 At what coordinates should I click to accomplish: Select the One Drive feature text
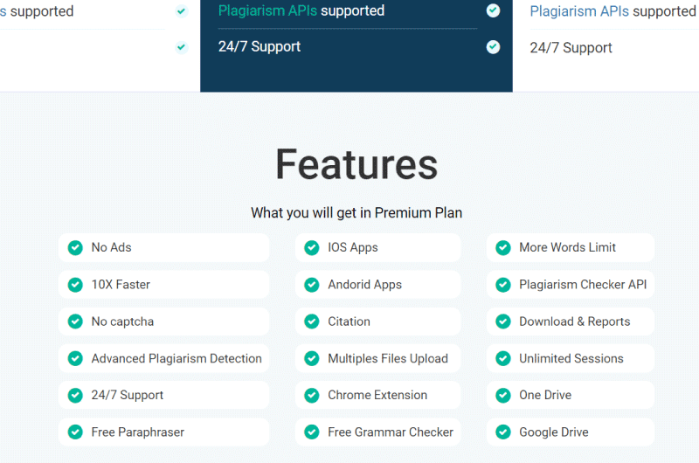545,395
